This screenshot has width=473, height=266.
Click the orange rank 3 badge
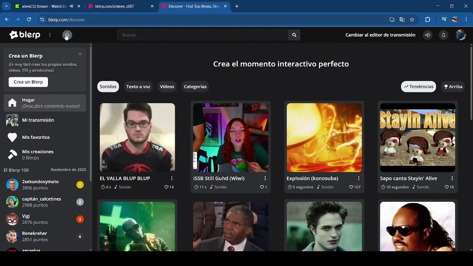click(x=80, y=219)
